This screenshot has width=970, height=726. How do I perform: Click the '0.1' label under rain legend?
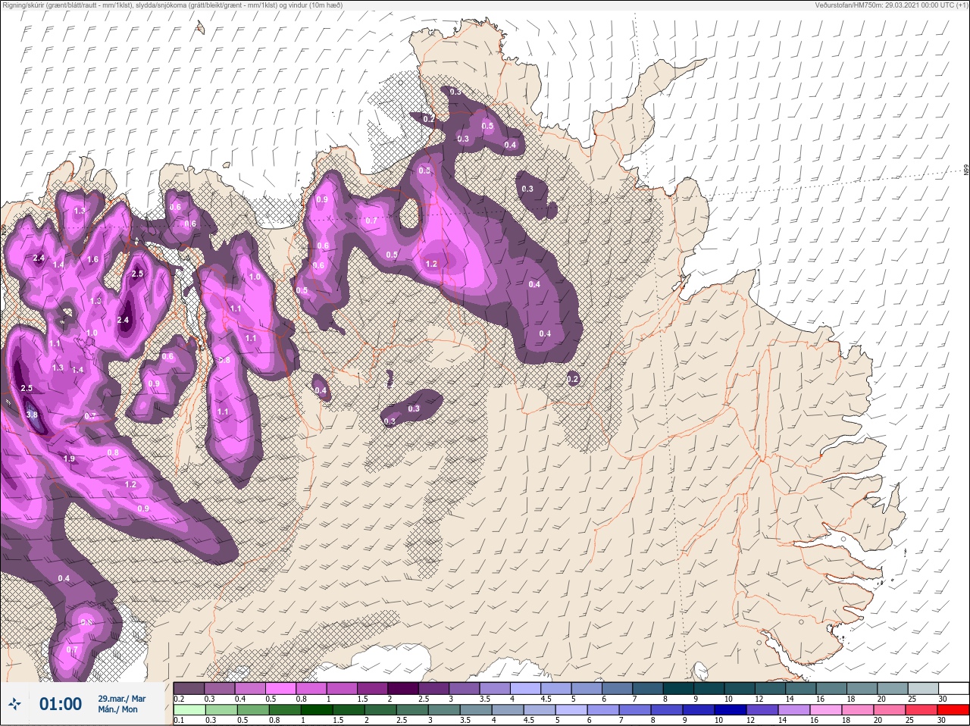pyautogui.click(x=179, y=720)
